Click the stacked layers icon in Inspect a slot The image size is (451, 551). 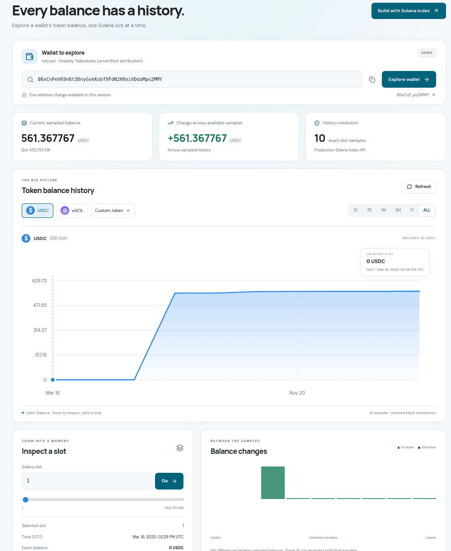point(180,448)
